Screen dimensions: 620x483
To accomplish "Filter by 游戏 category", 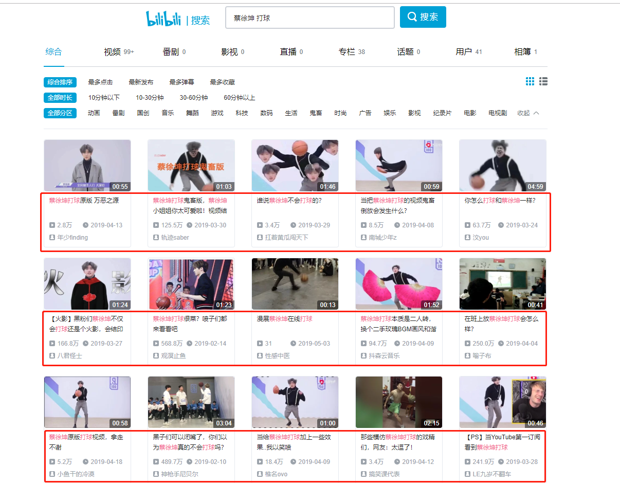I will (217, 113).
